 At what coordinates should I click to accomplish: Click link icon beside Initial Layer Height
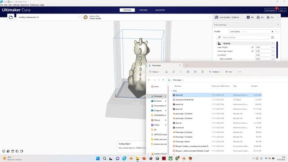pos(252,51)
